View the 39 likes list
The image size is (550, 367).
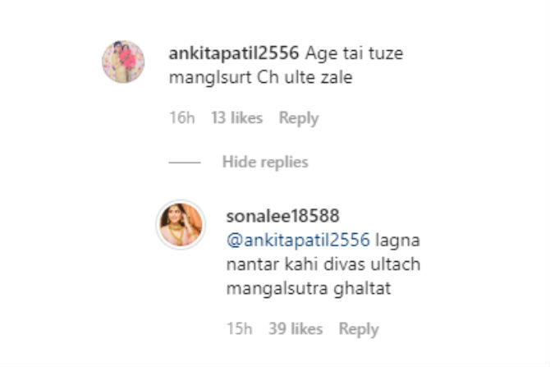point(296,329)
